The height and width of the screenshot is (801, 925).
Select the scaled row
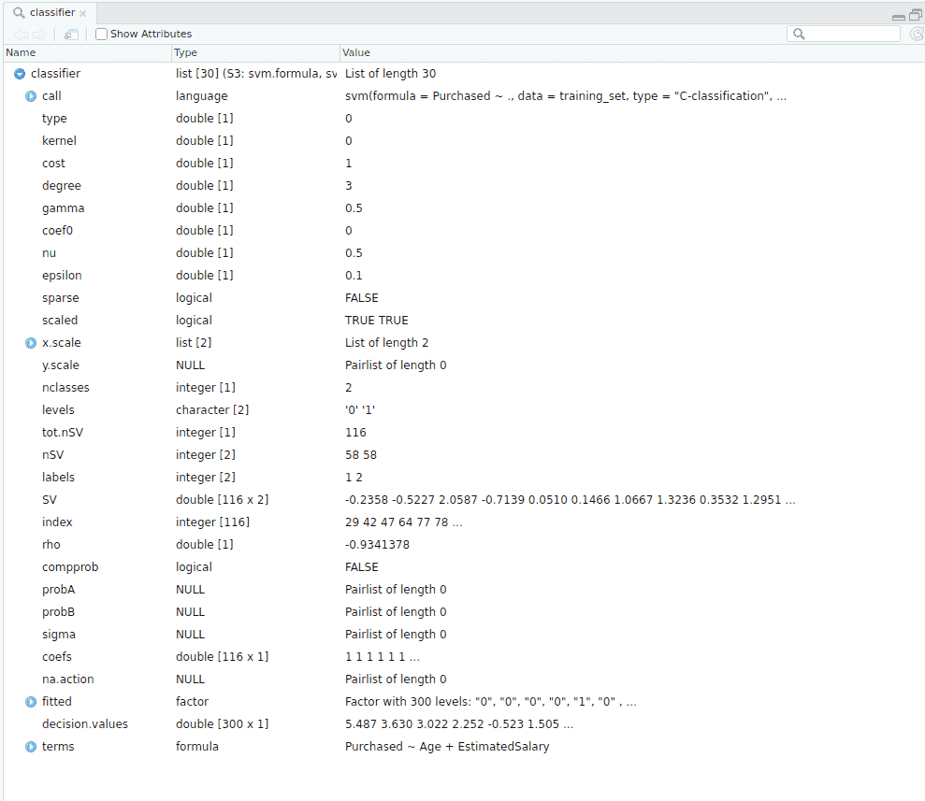tap(464, 320)
